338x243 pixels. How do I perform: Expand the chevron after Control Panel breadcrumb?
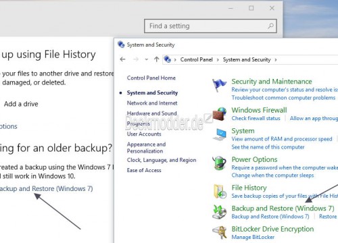tap(218, 60)
